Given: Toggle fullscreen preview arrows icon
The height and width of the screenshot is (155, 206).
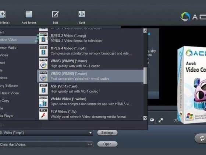Looking at the screenshot, I should click(x=161, y=120).
